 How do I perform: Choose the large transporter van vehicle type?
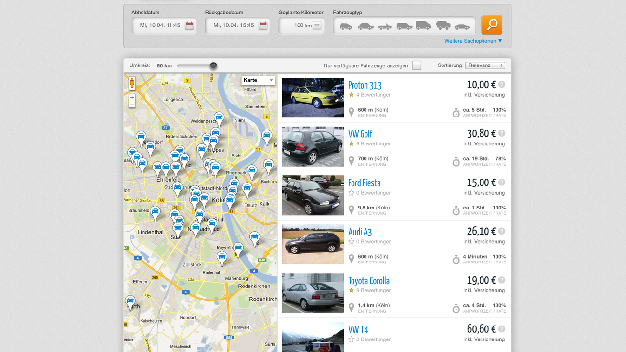click(x=423, y=26)
